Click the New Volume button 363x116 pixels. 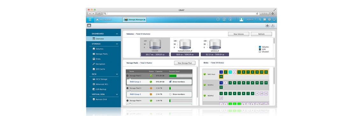pyautogui.click(x=238, y=34)
